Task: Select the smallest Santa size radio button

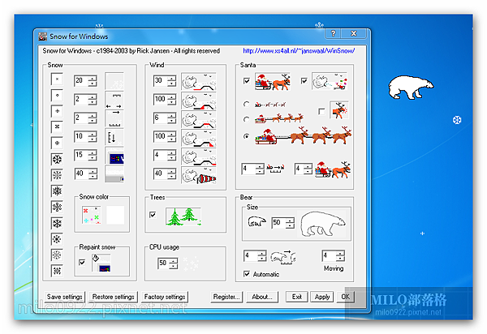Action: pos(246,105)
